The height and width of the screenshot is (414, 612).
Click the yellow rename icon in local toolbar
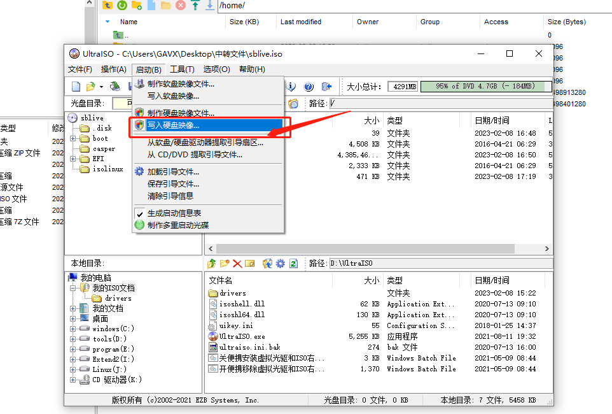250,264
